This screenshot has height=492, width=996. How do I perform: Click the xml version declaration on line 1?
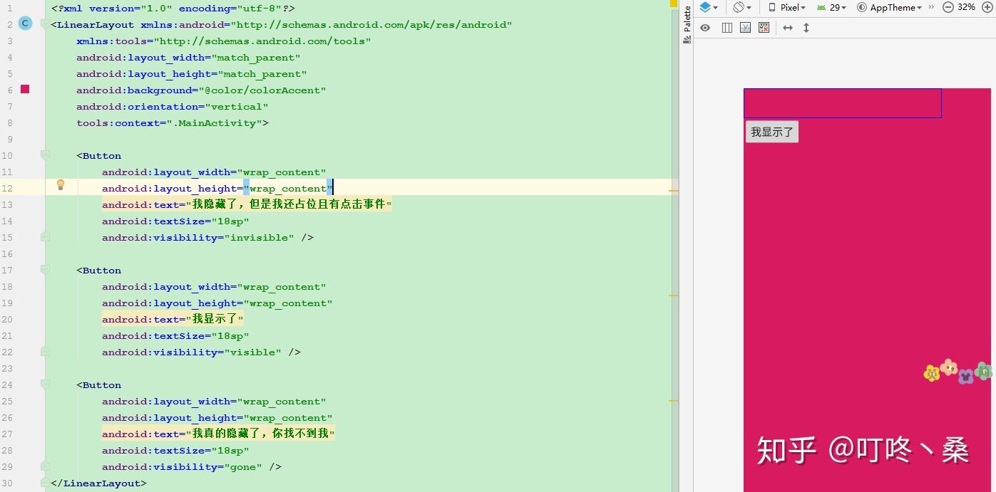[173, 8]
